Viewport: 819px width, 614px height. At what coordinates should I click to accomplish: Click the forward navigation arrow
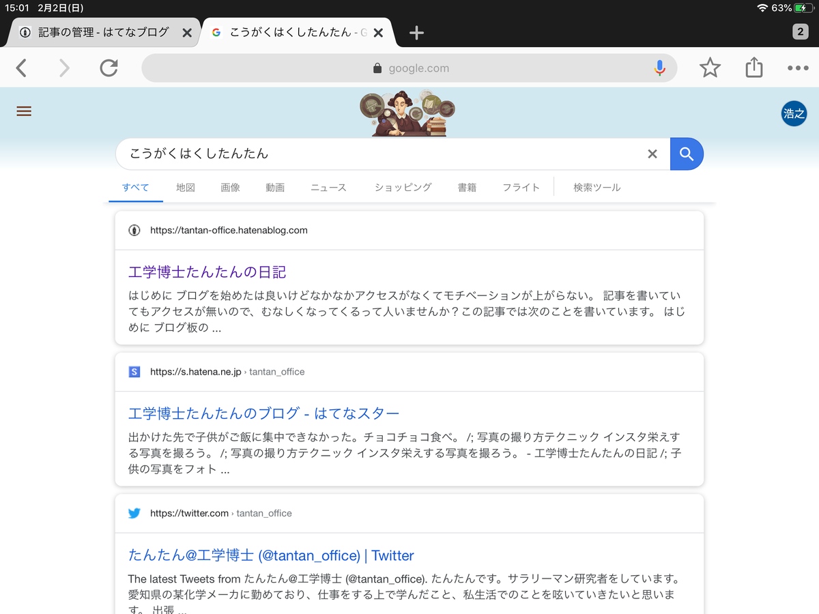pos(64,68)
